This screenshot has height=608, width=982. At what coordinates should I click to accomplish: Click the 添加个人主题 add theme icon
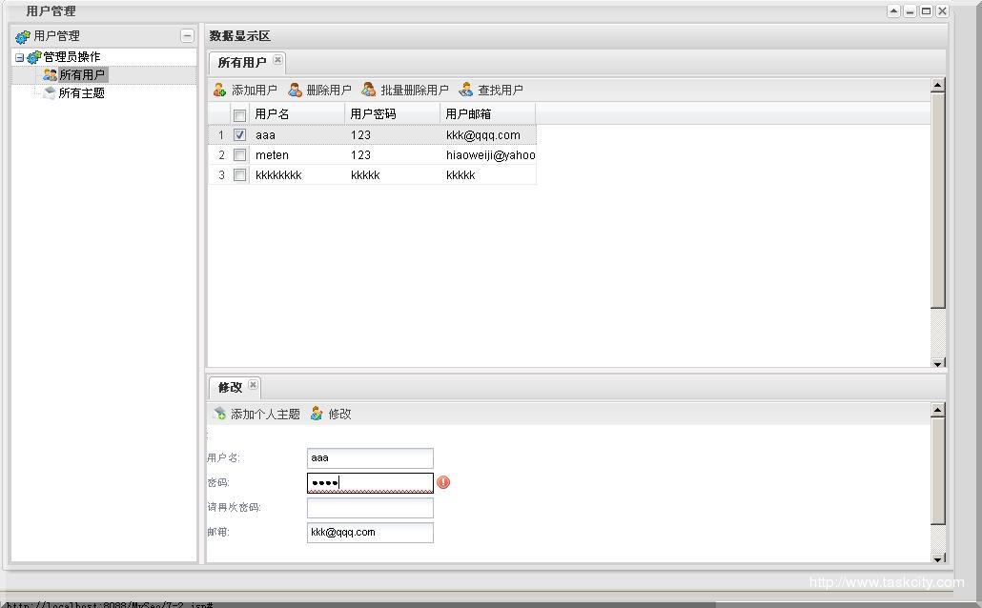(x=219, y=414)
